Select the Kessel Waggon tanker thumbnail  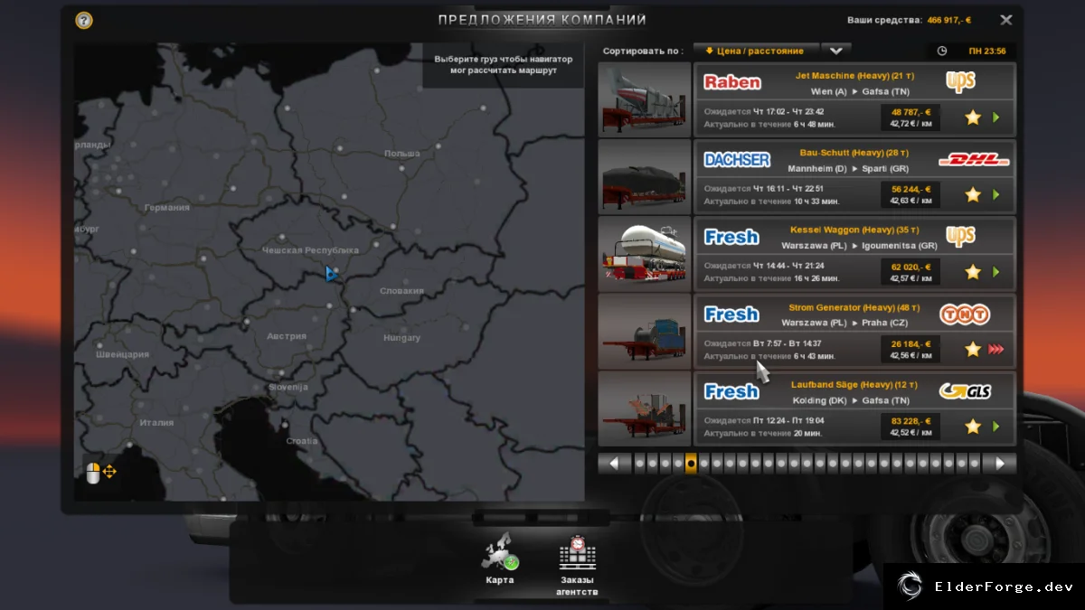pos(645,254)
